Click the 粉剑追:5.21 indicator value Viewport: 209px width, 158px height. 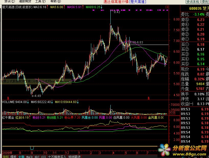pyautogui.click(x=55, y=117)
